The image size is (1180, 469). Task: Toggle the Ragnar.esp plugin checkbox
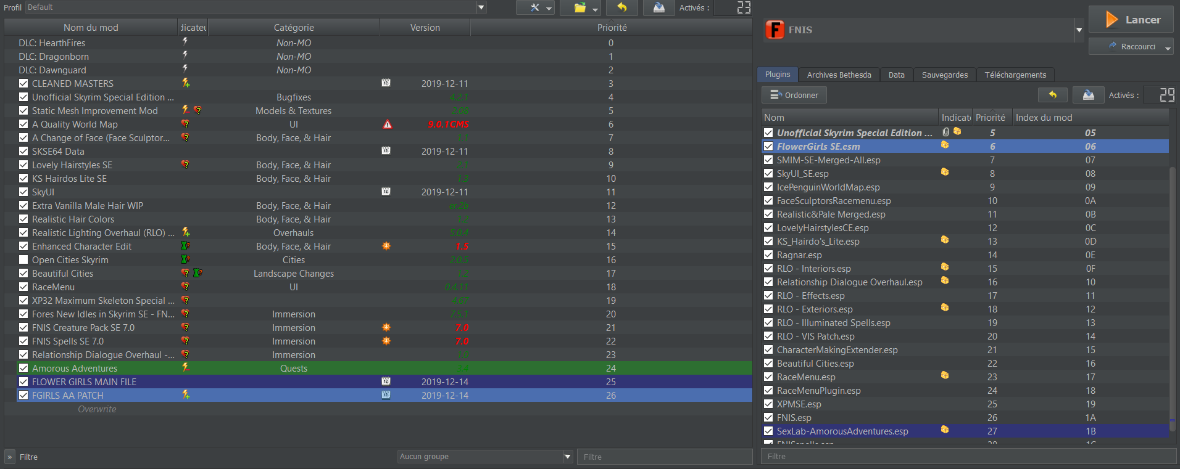coord(768,255)
